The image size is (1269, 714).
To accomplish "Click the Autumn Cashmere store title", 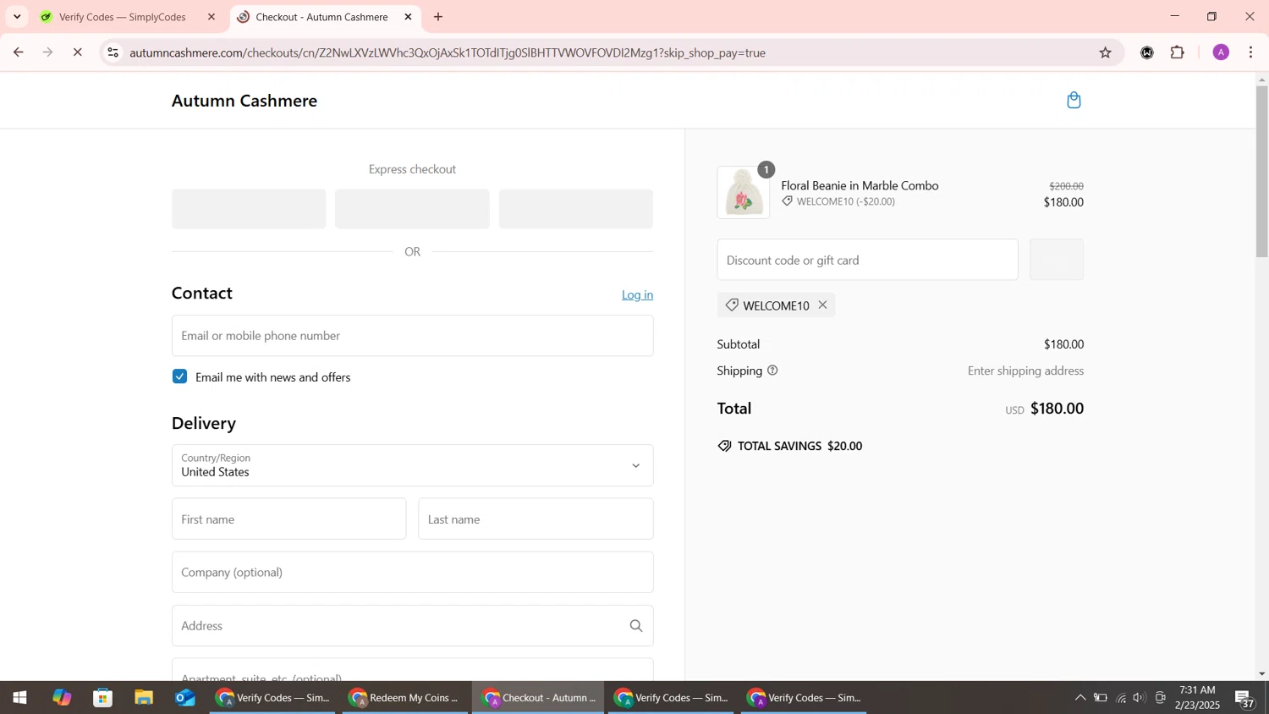I will [244, 101].
